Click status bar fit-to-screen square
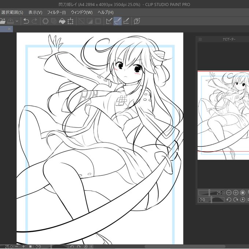 pos(30,246)
